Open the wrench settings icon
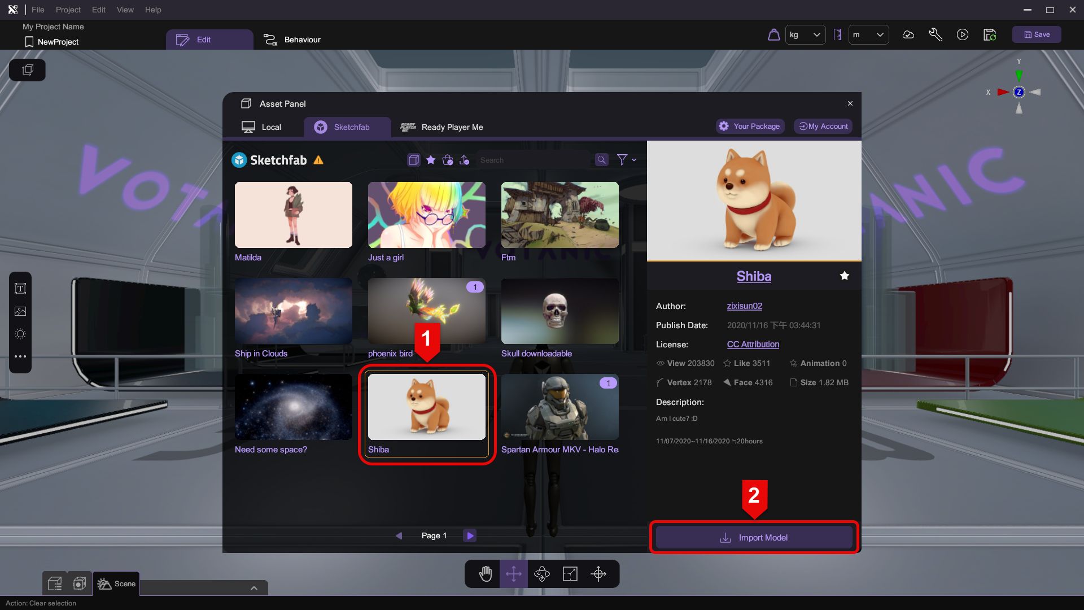Screen dimensions: 1084x610 [935, 35]
